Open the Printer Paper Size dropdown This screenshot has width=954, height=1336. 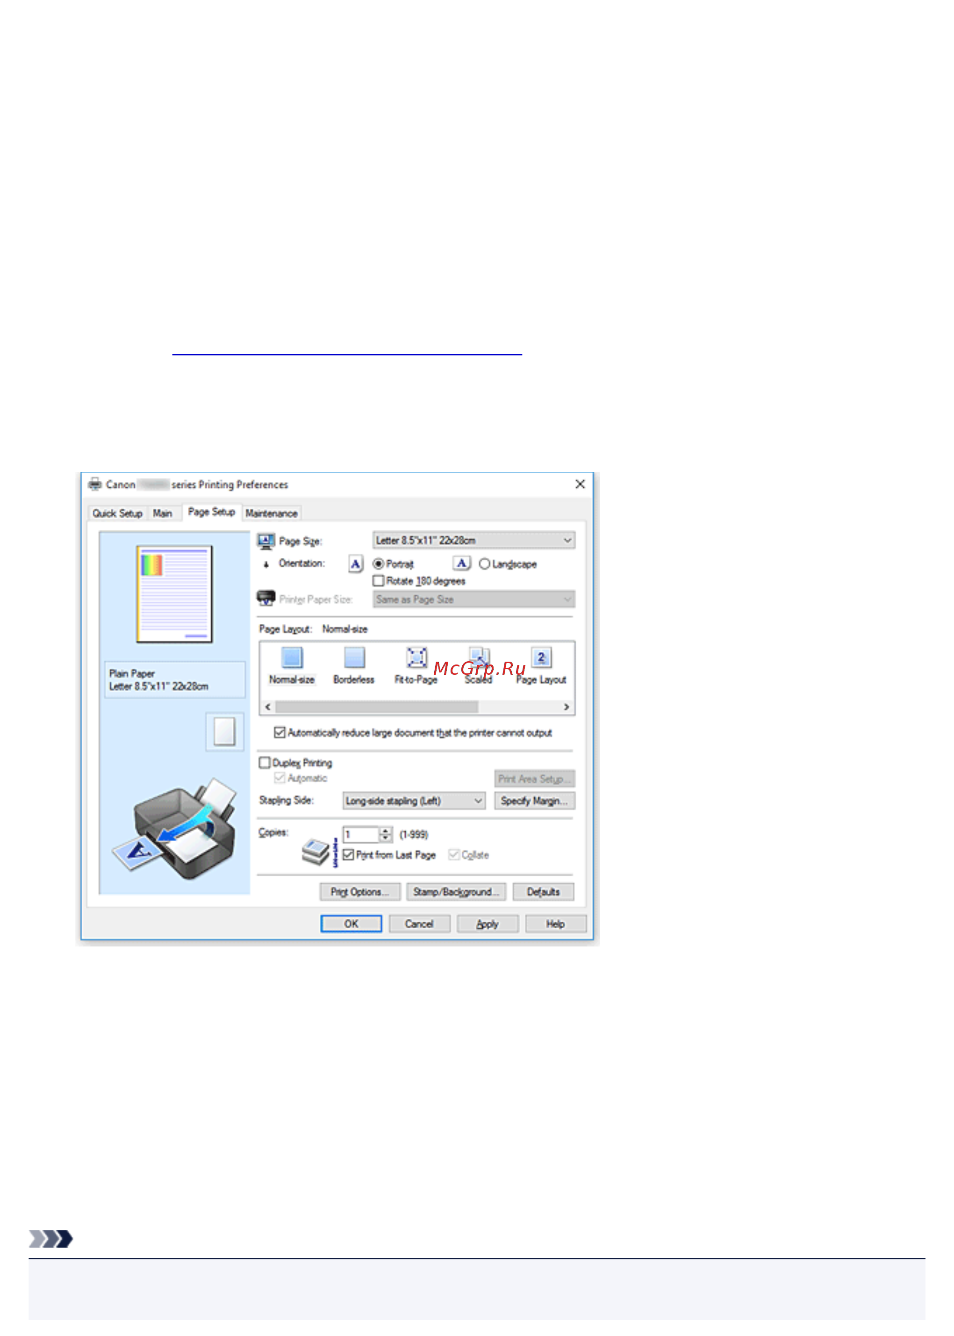point(474,599)
